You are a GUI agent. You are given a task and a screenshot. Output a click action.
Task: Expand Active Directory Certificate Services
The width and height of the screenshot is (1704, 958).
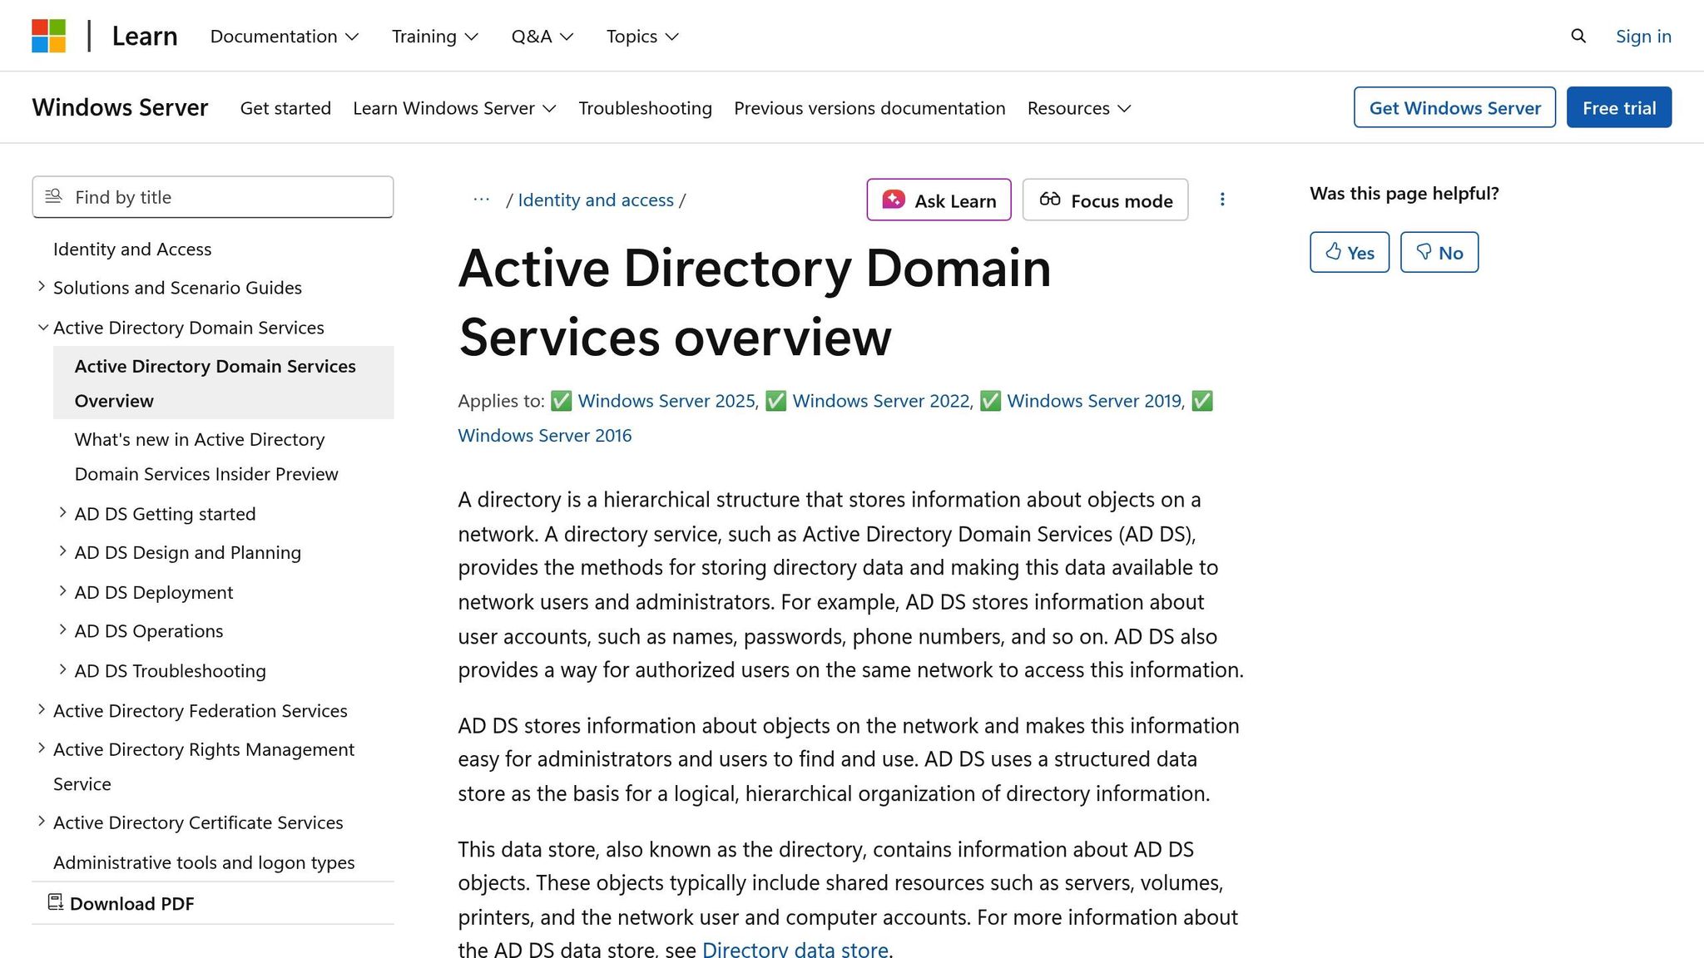42,821
